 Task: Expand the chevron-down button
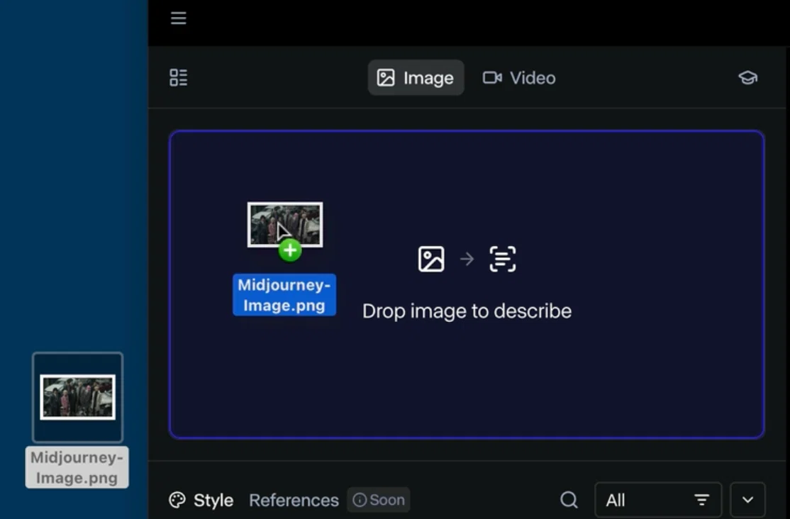click(x=747, y=500)
